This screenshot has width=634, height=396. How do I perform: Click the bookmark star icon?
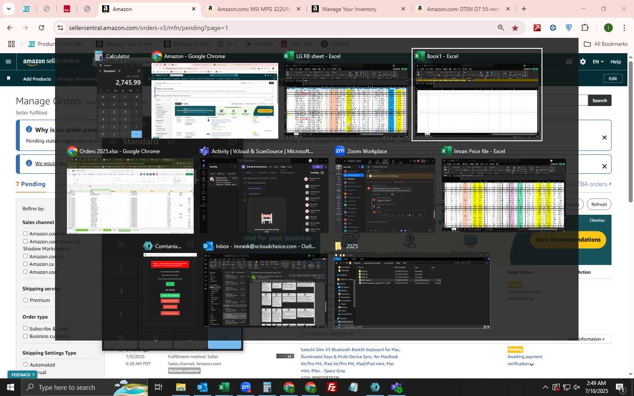click(x=515, y=28)
